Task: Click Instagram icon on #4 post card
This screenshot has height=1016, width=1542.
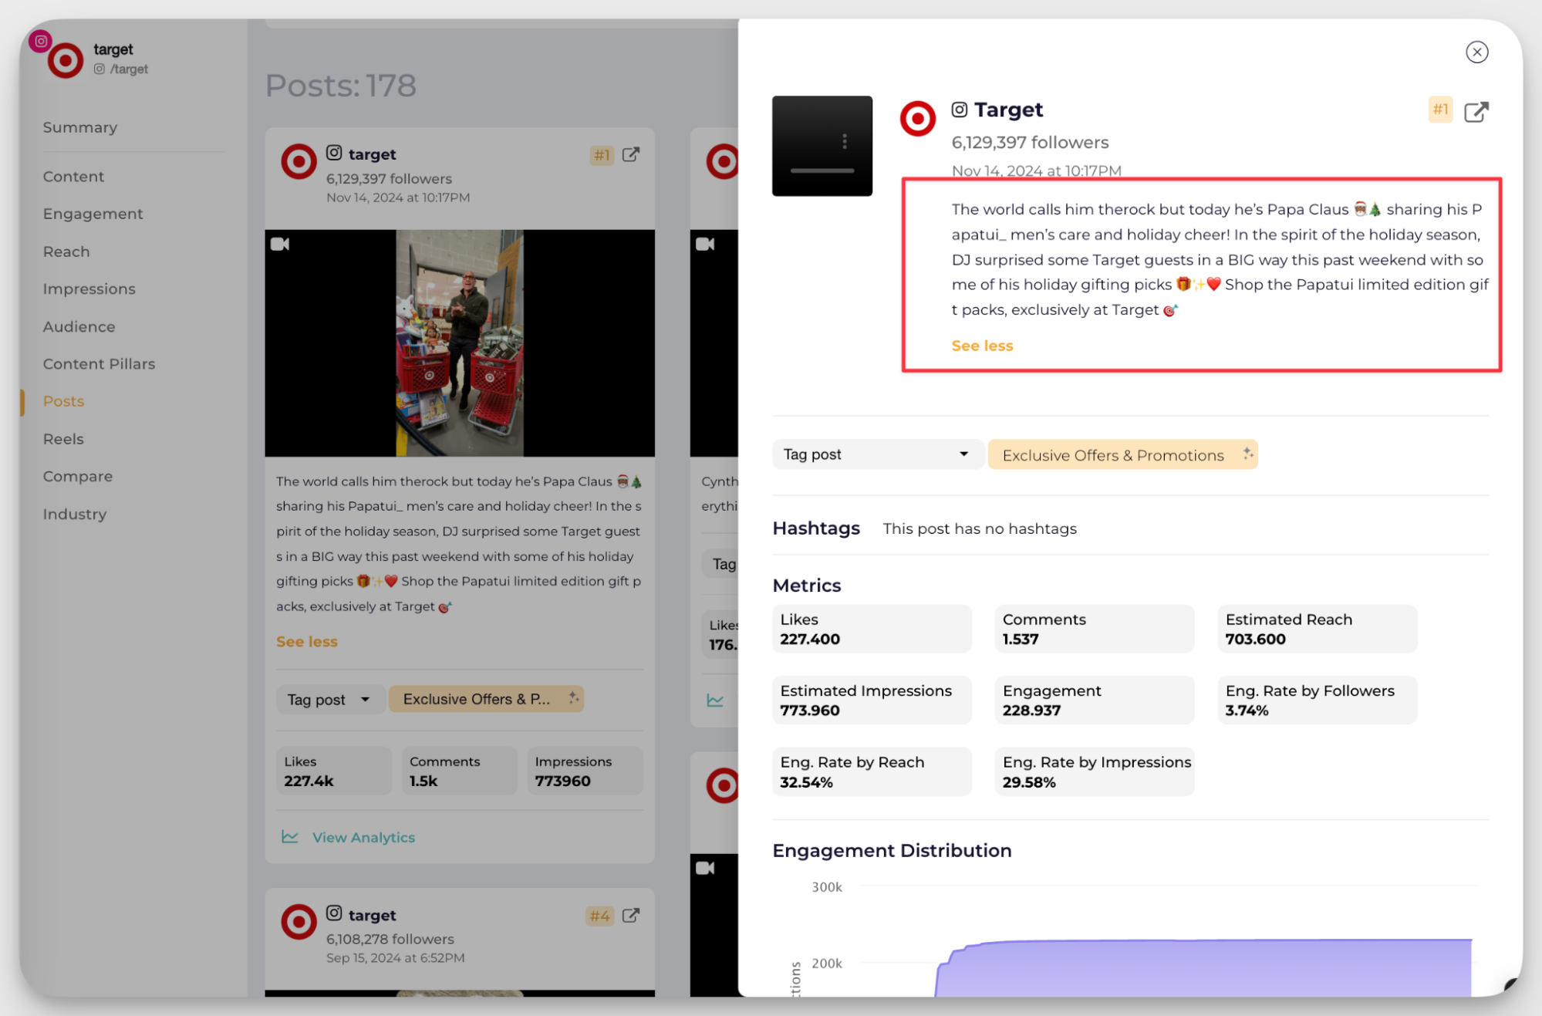Action: [334, 913]
